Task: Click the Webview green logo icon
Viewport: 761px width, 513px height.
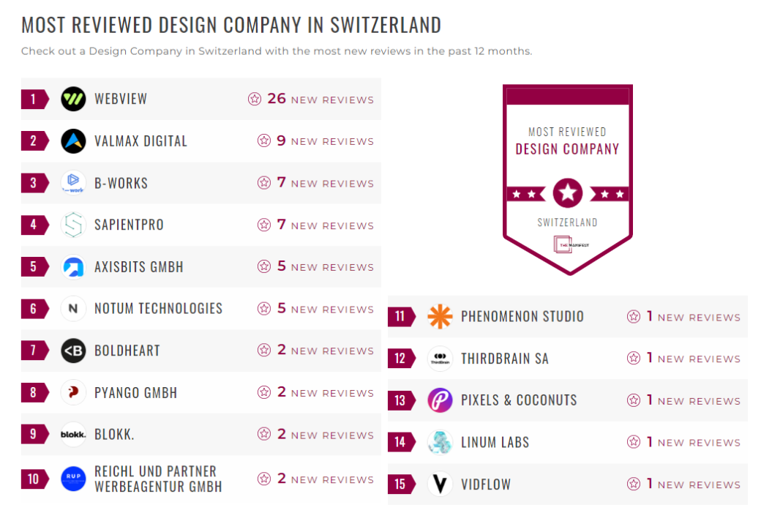Action: point(73,99)
